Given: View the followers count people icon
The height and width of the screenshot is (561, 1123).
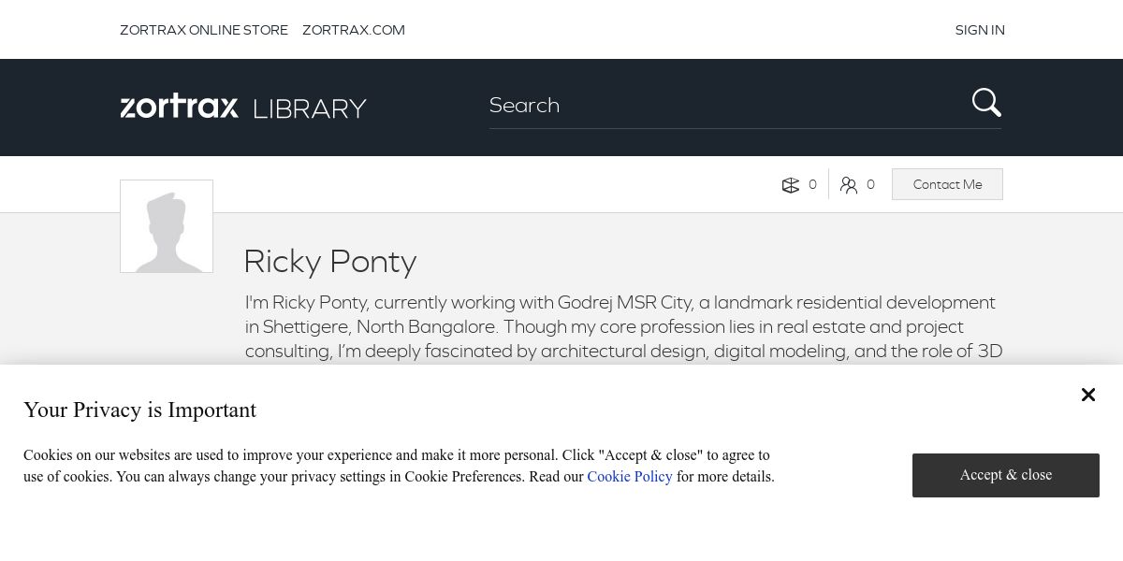Looking at the screenshot, I should coord(849,185).
